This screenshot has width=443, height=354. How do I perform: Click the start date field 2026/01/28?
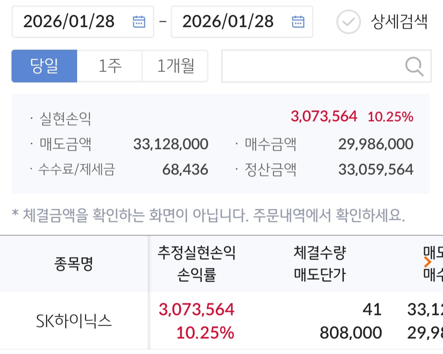coord(69,22)
